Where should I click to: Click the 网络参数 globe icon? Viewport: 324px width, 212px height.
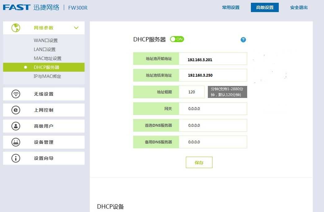click(x=15, y=28)
